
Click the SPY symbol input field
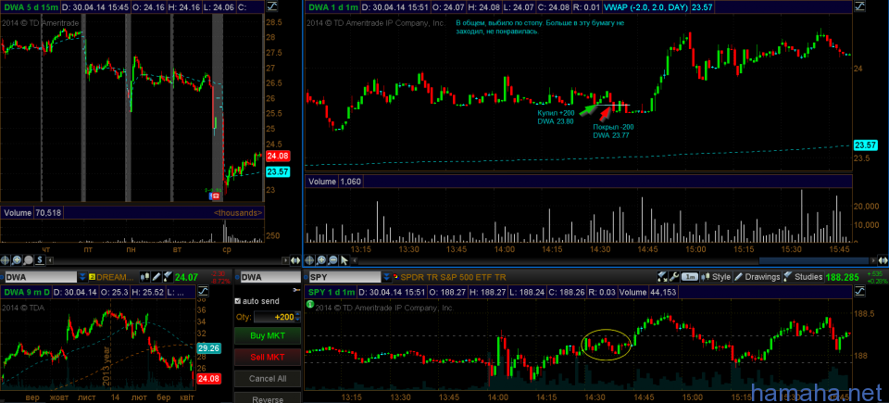tap(343, 277)
